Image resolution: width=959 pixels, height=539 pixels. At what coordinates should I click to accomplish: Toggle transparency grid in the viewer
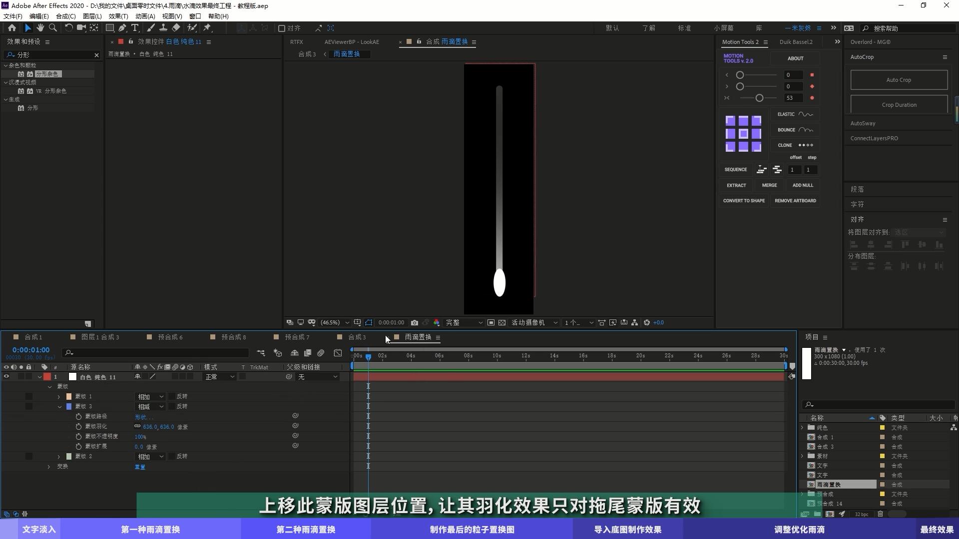[x=502, y=323]
